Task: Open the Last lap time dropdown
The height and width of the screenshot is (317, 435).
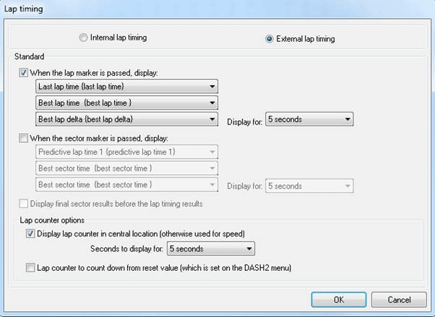Action: 126,86
